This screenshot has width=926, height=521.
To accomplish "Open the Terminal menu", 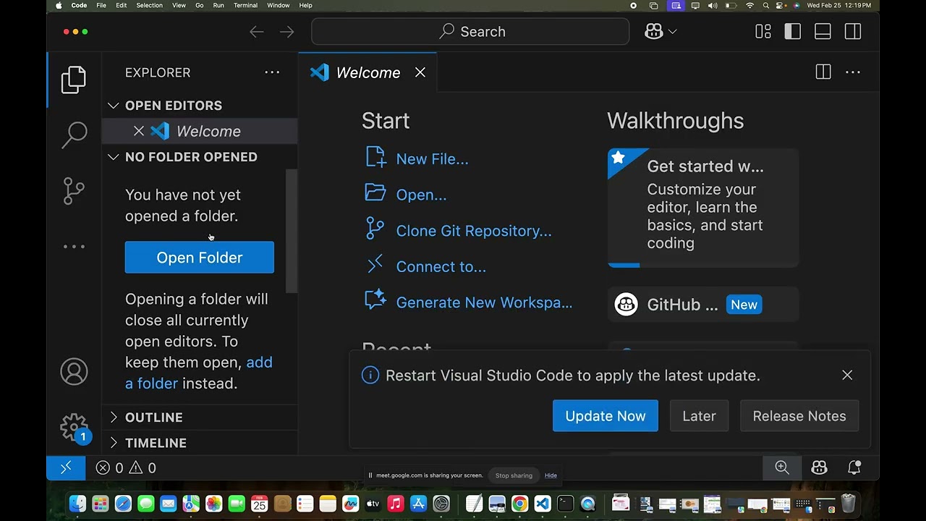I will pos(245,6).
